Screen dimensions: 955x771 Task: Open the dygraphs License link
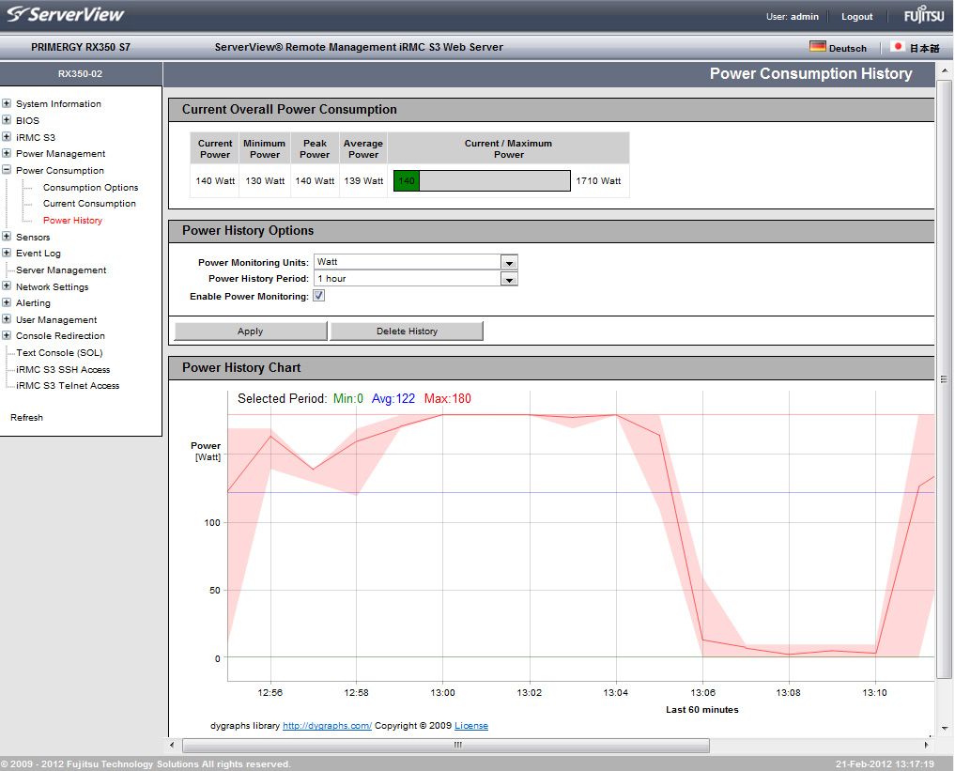tap(470, 725)
